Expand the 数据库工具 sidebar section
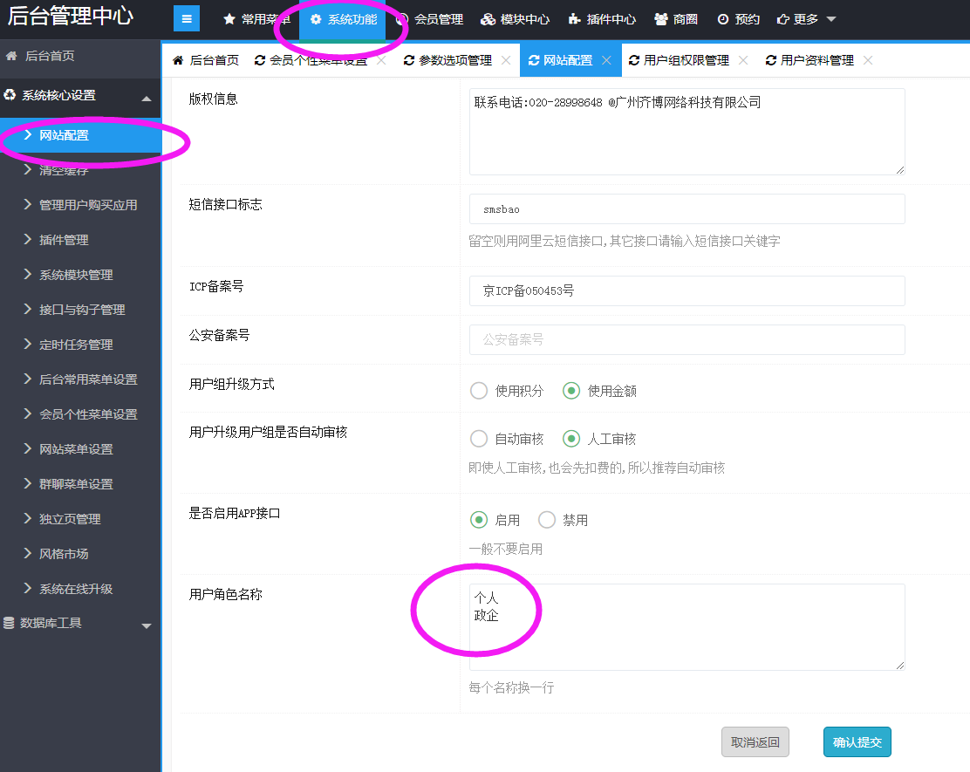 click(x=146, y=625)
